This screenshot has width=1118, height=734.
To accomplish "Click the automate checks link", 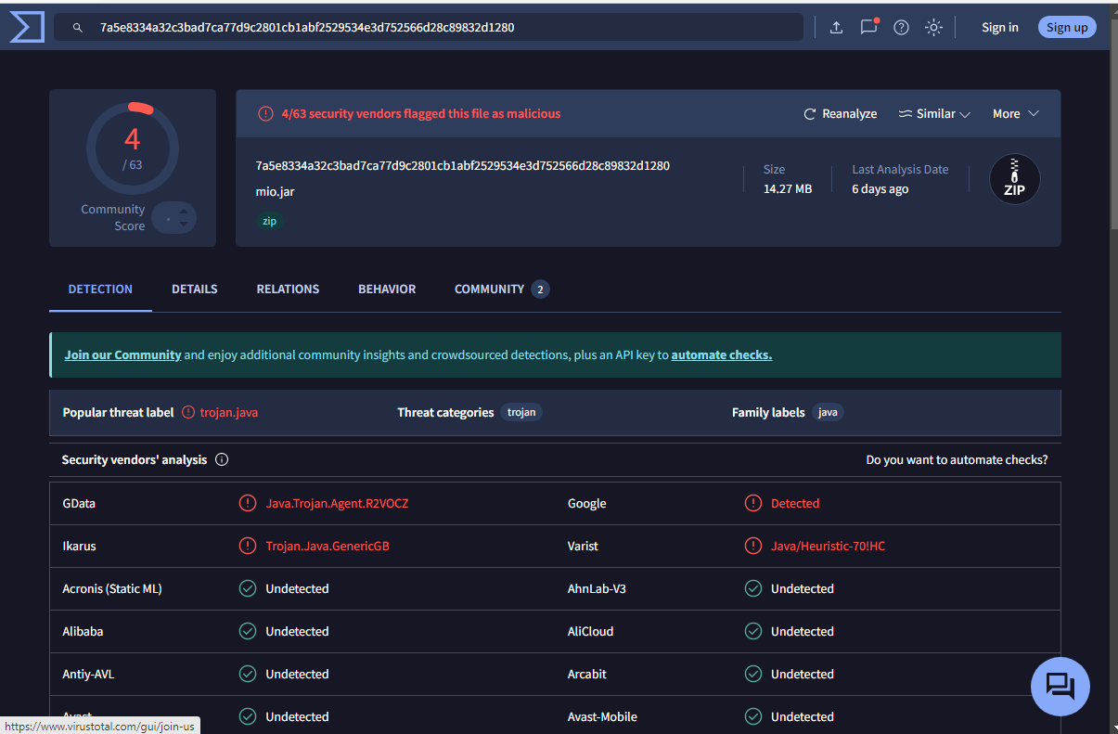I will click(721, 354).
